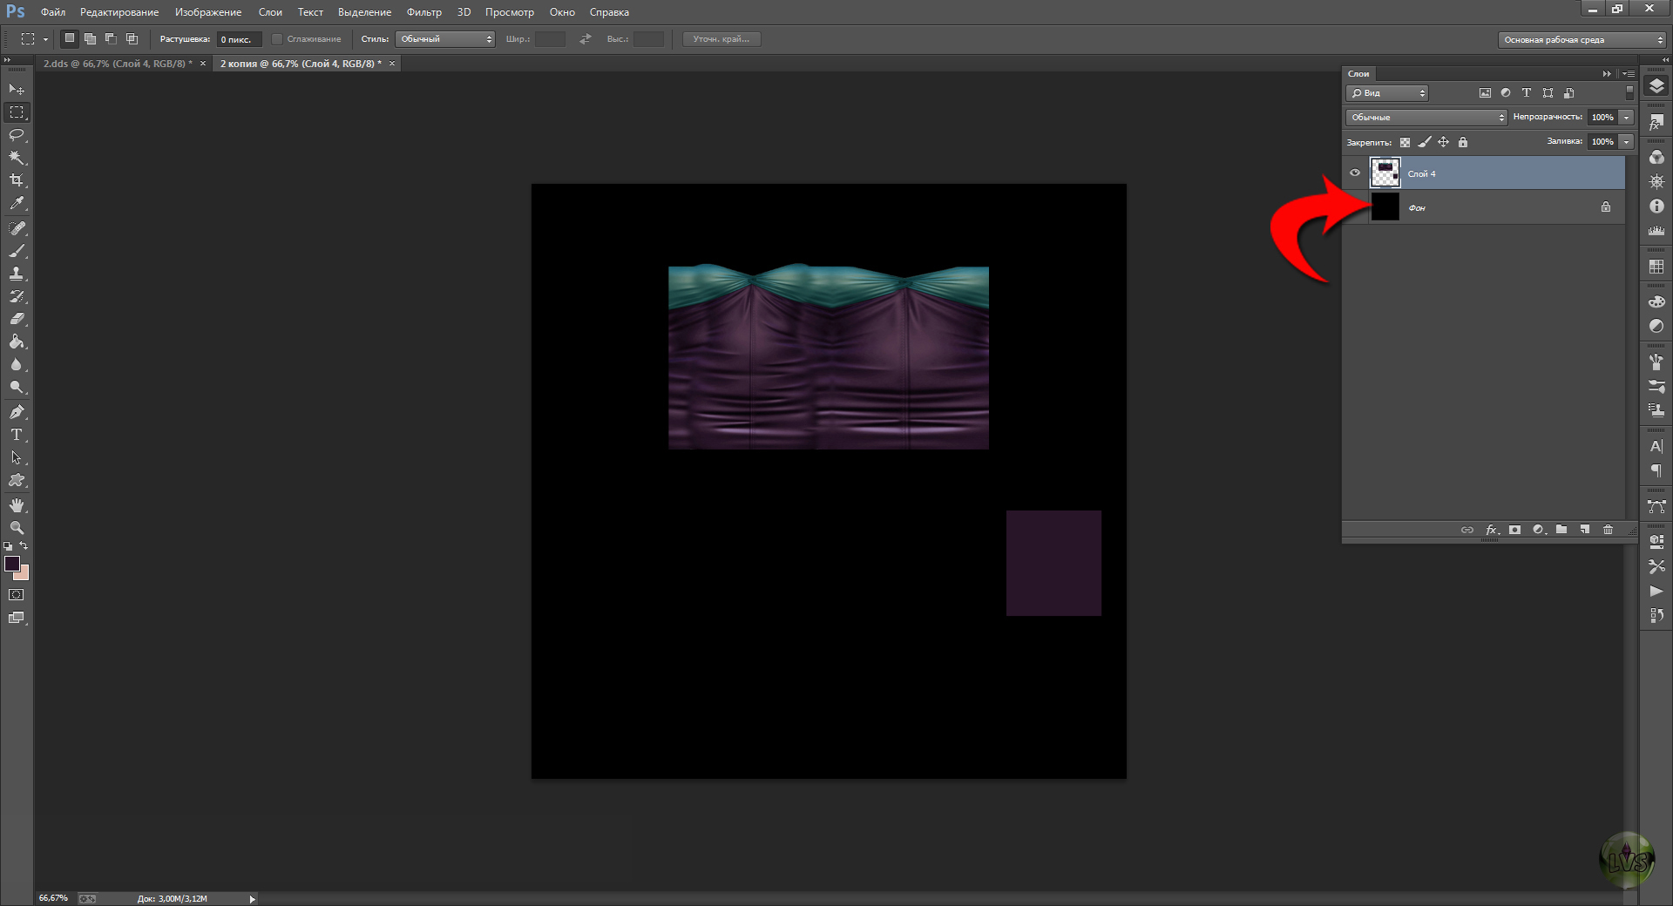The image size is (1673, 906).
Task: Create a new layer group folder
Action: [1561, 530]
